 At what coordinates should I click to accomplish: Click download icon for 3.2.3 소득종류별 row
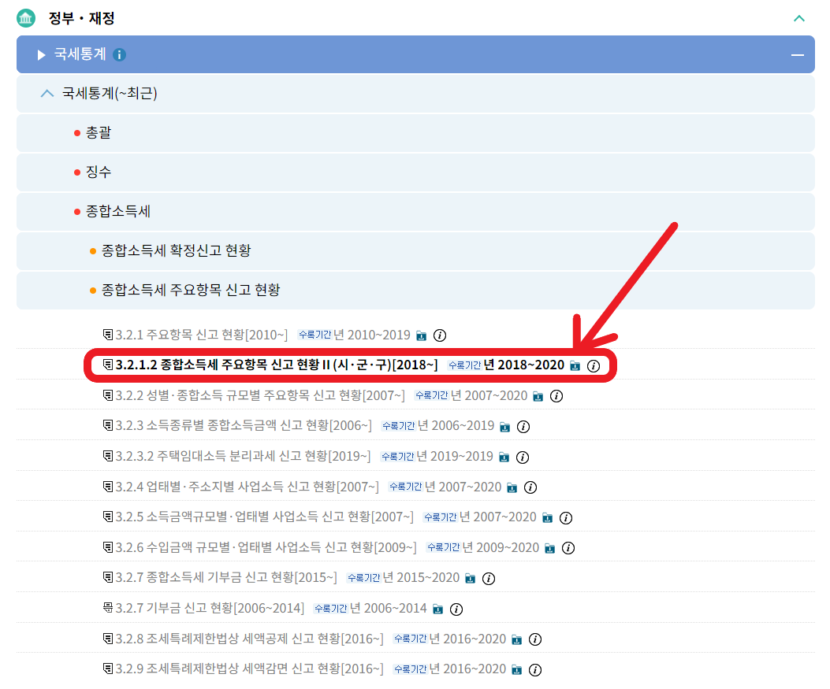coord(505,427)
